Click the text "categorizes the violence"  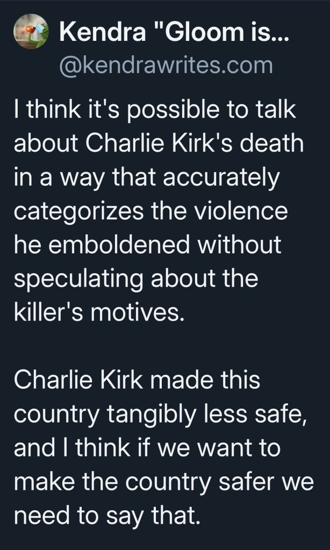[x=151, y=212]
